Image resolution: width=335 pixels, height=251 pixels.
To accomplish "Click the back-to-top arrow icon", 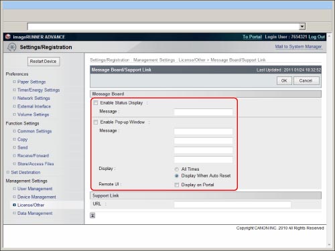I will tap(92, 216).
